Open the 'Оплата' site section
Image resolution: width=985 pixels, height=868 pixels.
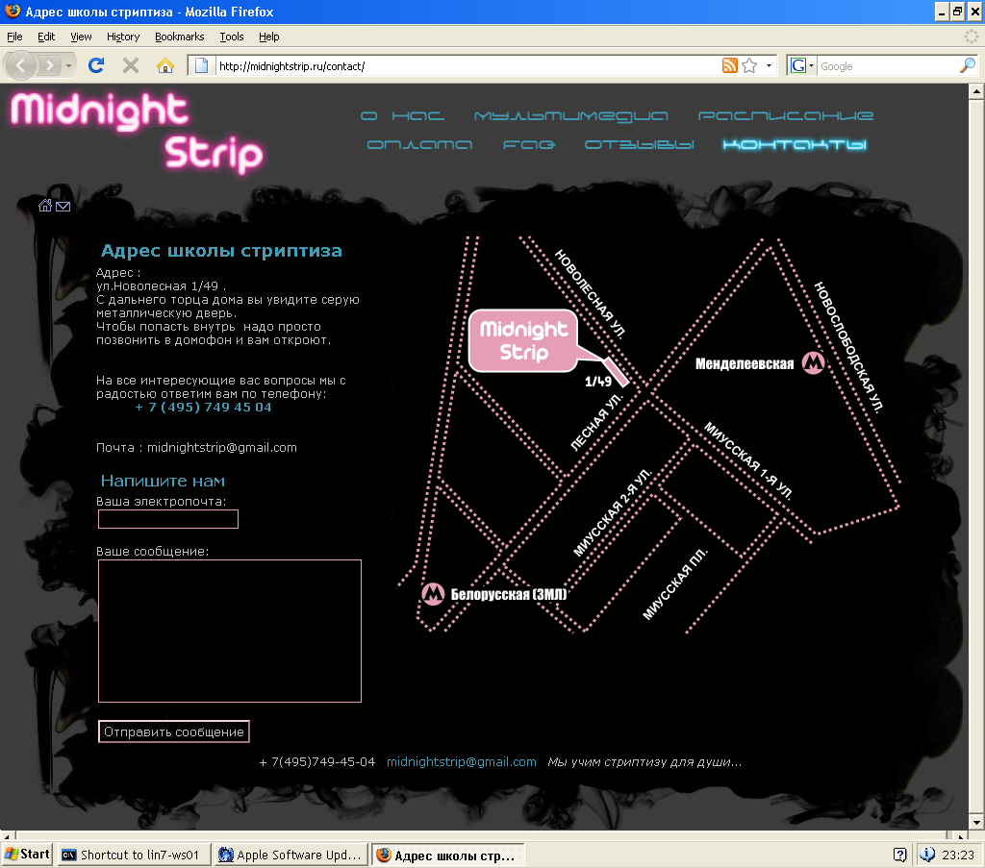point(419,144)
